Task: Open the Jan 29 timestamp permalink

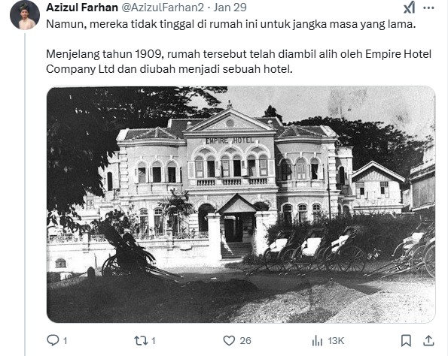Action: coord(230,8)
